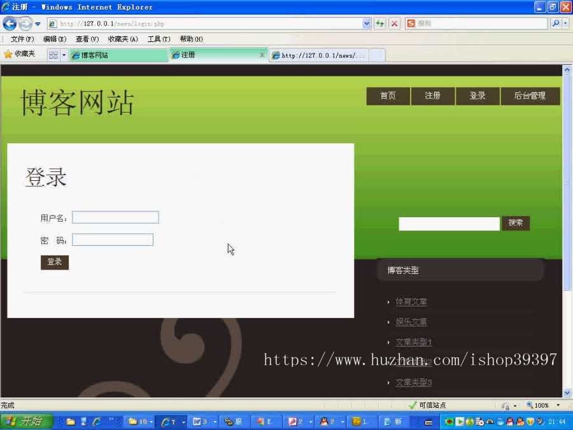Image resolution: width=573 pixels, height=430 pixels.
Task: Open the 新 taskbar button
Action: coord(396,422)
